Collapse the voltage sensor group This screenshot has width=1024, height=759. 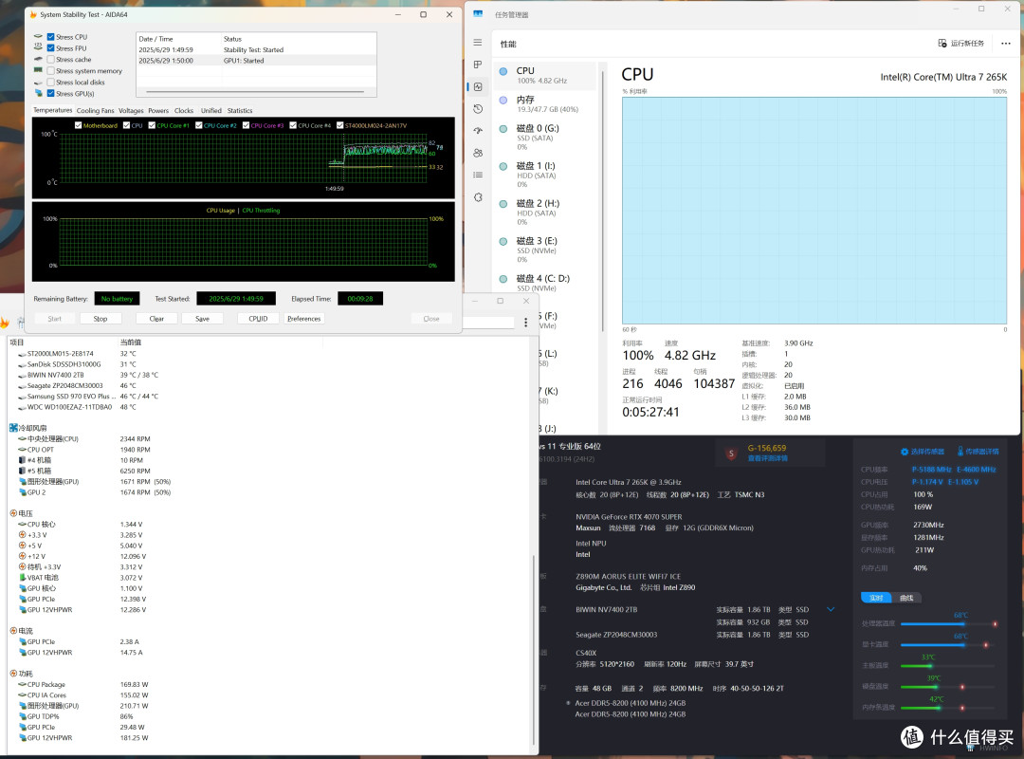pos(13,514)
